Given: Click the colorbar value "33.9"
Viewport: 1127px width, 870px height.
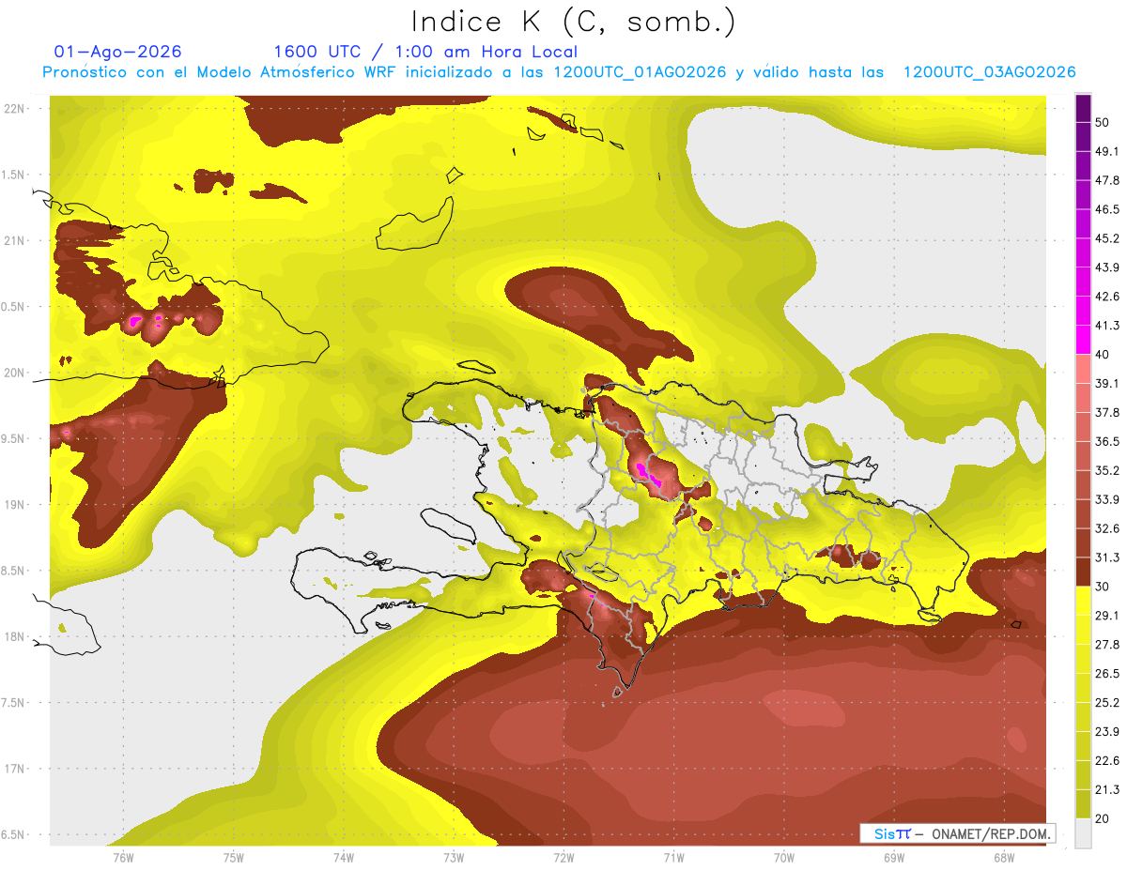Looking at the screenshot, I should 1107,499.
